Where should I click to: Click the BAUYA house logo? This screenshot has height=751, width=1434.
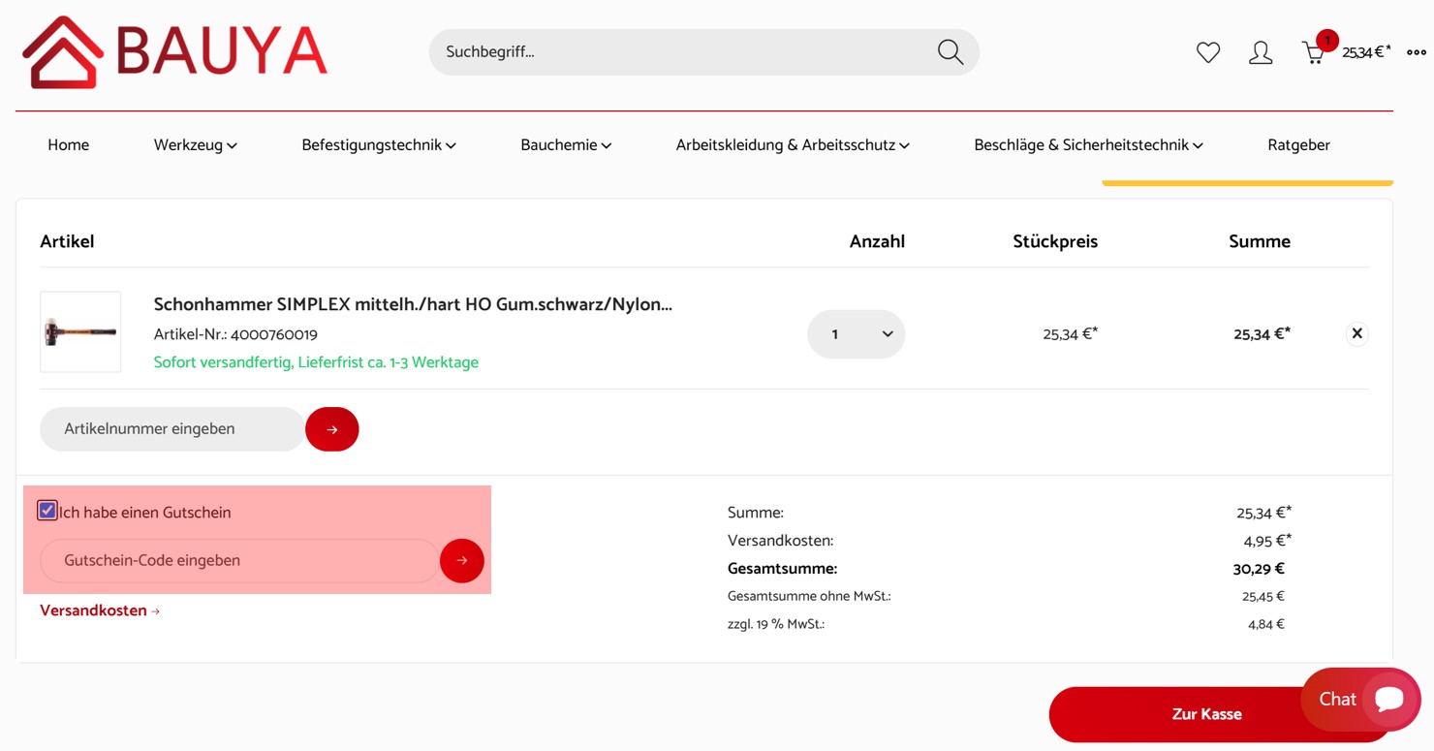[x=175, y=52]
